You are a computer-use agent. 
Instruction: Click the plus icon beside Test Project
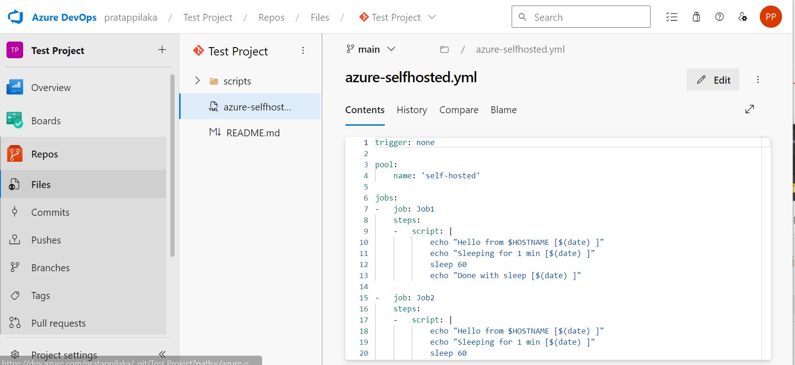pos(162,50)
